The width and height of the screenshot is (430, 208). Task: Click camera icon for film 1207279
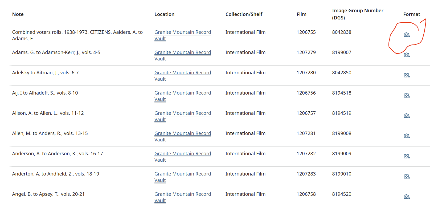[407, 55]
